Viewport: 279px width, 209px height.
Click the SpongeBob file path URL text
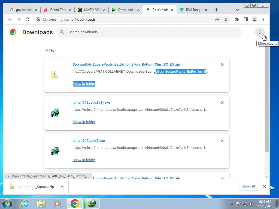click(x=140, y=72)
